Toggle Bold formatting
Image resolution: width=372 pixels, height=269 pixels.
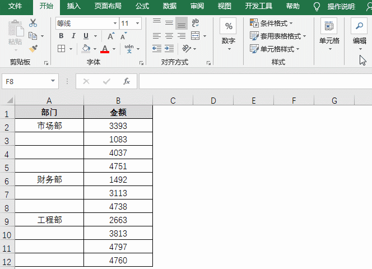pyautogui.click(x=61, y=36)
